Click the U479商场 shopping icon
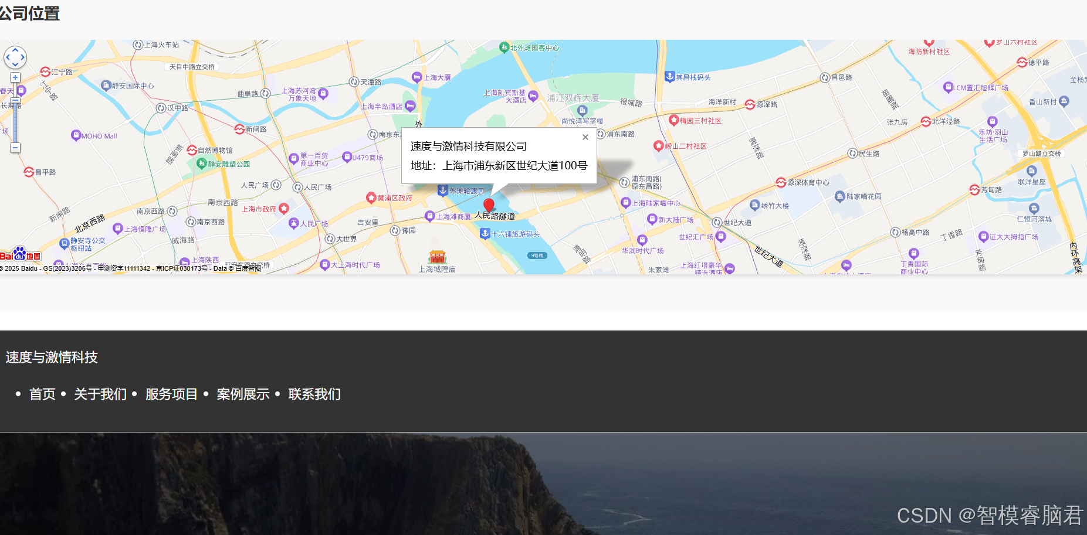Viewport: 1087px width, 535px height. (347, 157)
